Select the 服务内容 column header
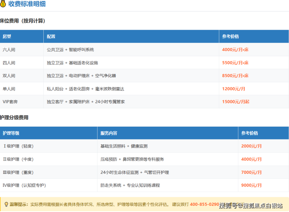The height and width of the screenshot is (212, 289). click(x=109, y=133)
